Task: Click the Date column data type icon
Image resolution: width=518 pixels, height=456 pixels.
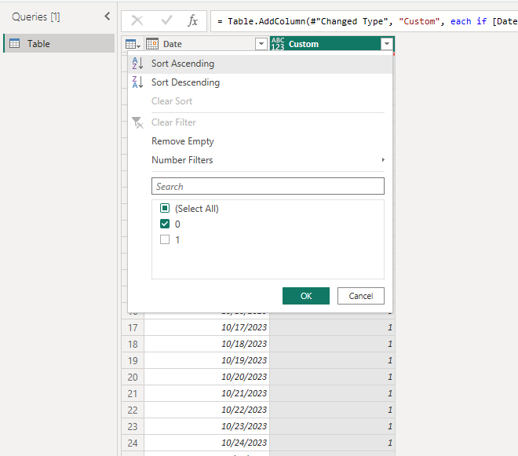Action: point(152,44)
